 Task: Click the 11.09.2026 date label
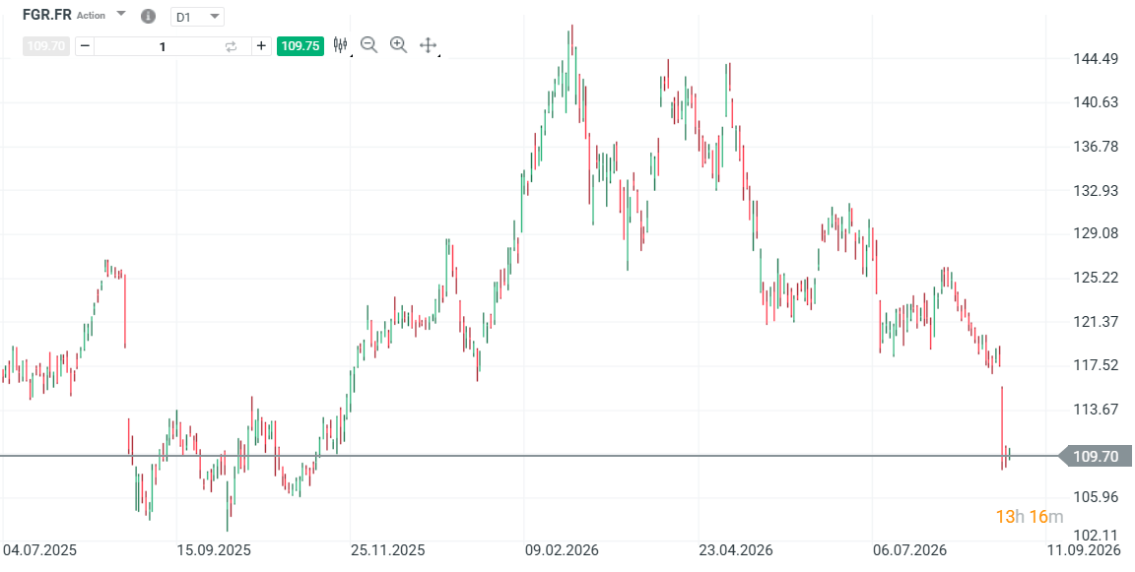[x=1084, y=550]
